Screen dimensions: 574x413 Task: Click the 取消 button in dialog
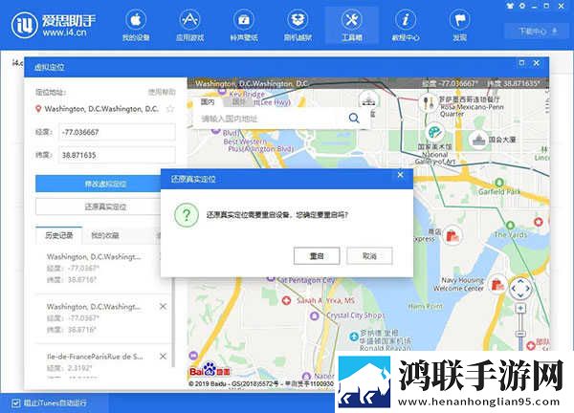tap(369, 255)
